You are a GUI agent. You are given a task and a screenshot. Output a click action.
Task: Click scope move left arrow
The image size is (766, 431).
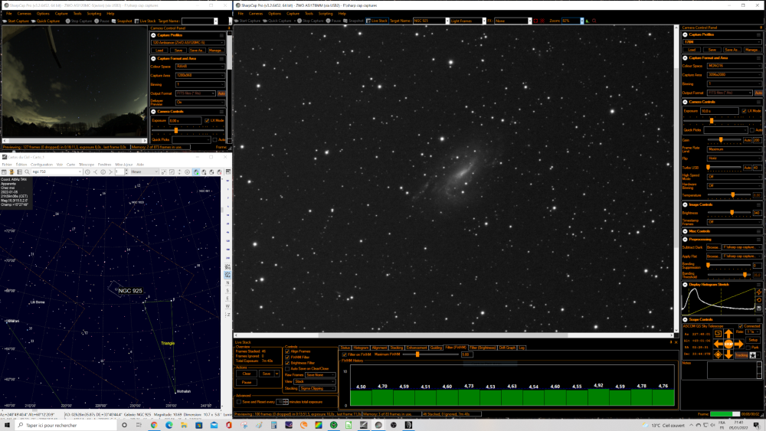click(719, 344)
